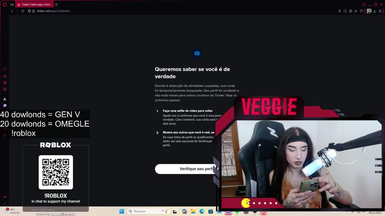385x216 pixels.
Task: Click the Roblox QR code
Action: 56,172
